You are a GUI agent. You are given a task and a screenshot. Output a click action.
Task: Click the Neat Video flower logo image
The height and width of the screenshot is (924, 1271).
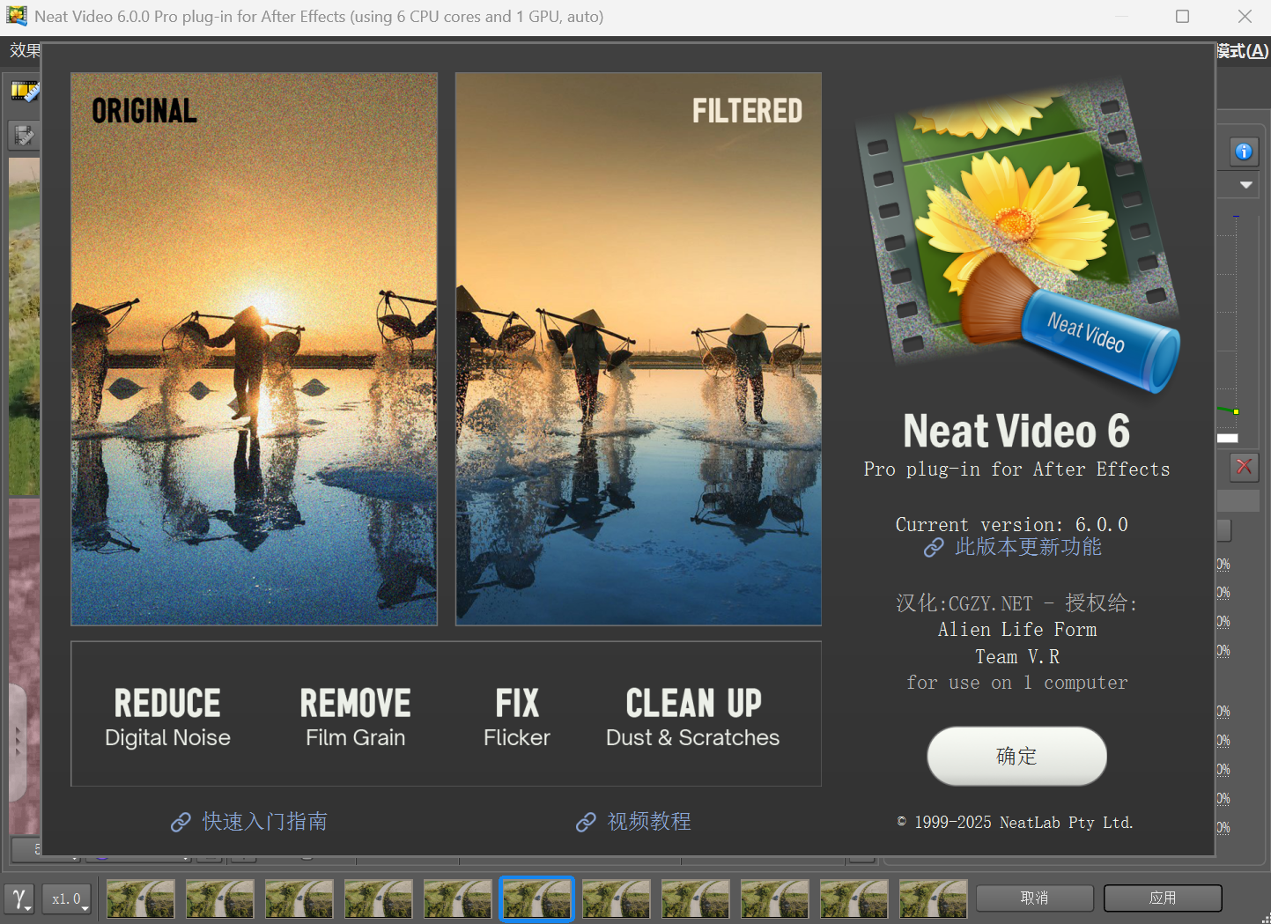1017,236
